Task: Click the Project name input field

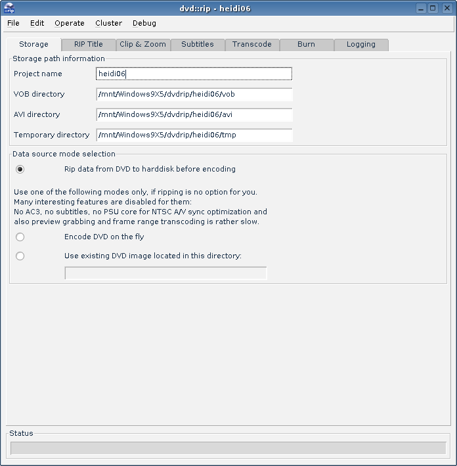Action: pos(194,74)
